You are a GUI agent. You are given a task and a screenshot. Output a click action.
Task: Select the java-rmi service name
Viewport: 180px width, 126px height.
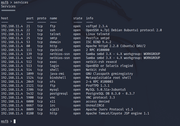click(57, 74)
